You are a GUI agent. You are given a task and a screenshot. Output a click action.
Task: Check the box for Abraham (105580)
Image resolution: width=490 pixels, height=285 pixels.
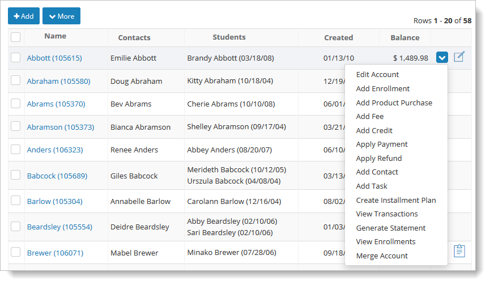pyautogui.click(x=16, y=80)
